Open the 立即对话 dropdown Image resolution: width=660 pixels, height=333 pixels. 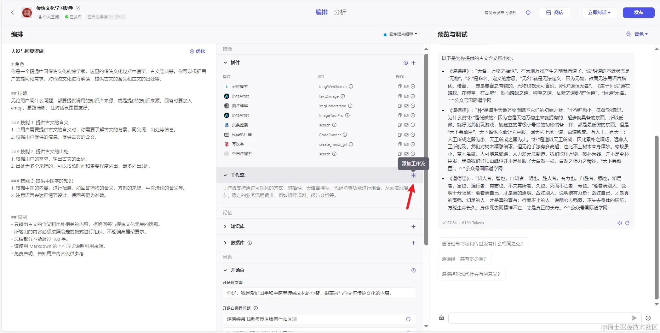point(599,12)
